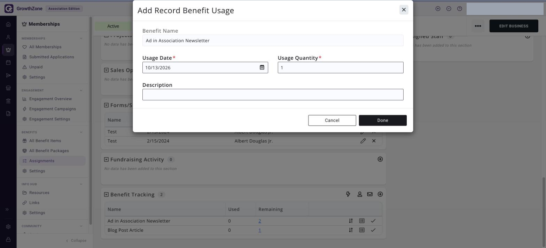Open Links in Info Hub

click(34, 203)
